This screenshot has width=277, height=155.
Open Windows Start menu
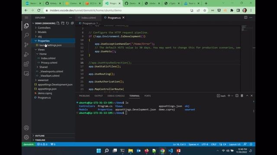(x=99, y=151)
